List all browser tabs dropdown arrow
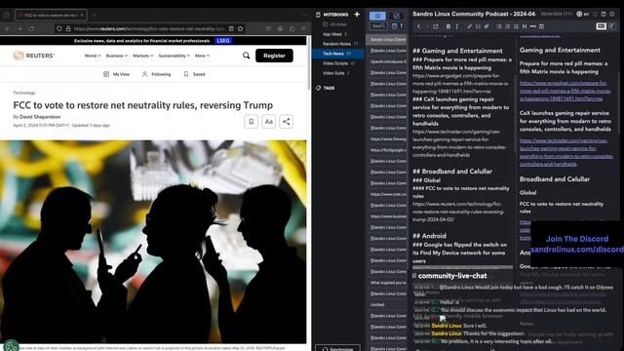The width and height of the screenshot is (624, 351). coord(304,16)
